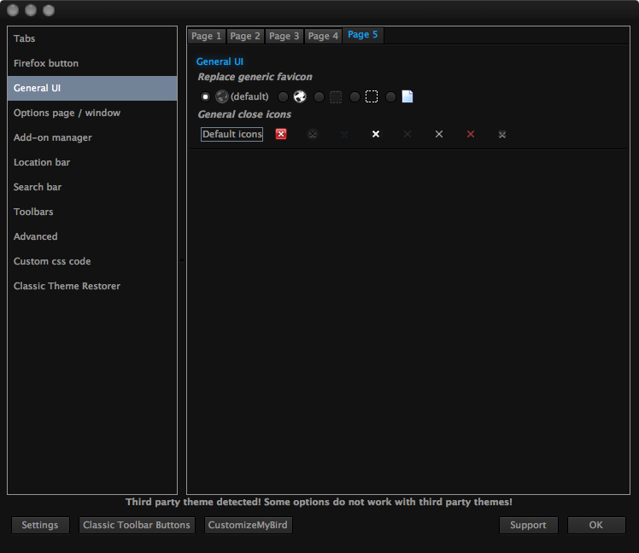The width and height of the screenshot is (639, 553).
Task: Open Options page / window category
Action: (x=92, y=113)
